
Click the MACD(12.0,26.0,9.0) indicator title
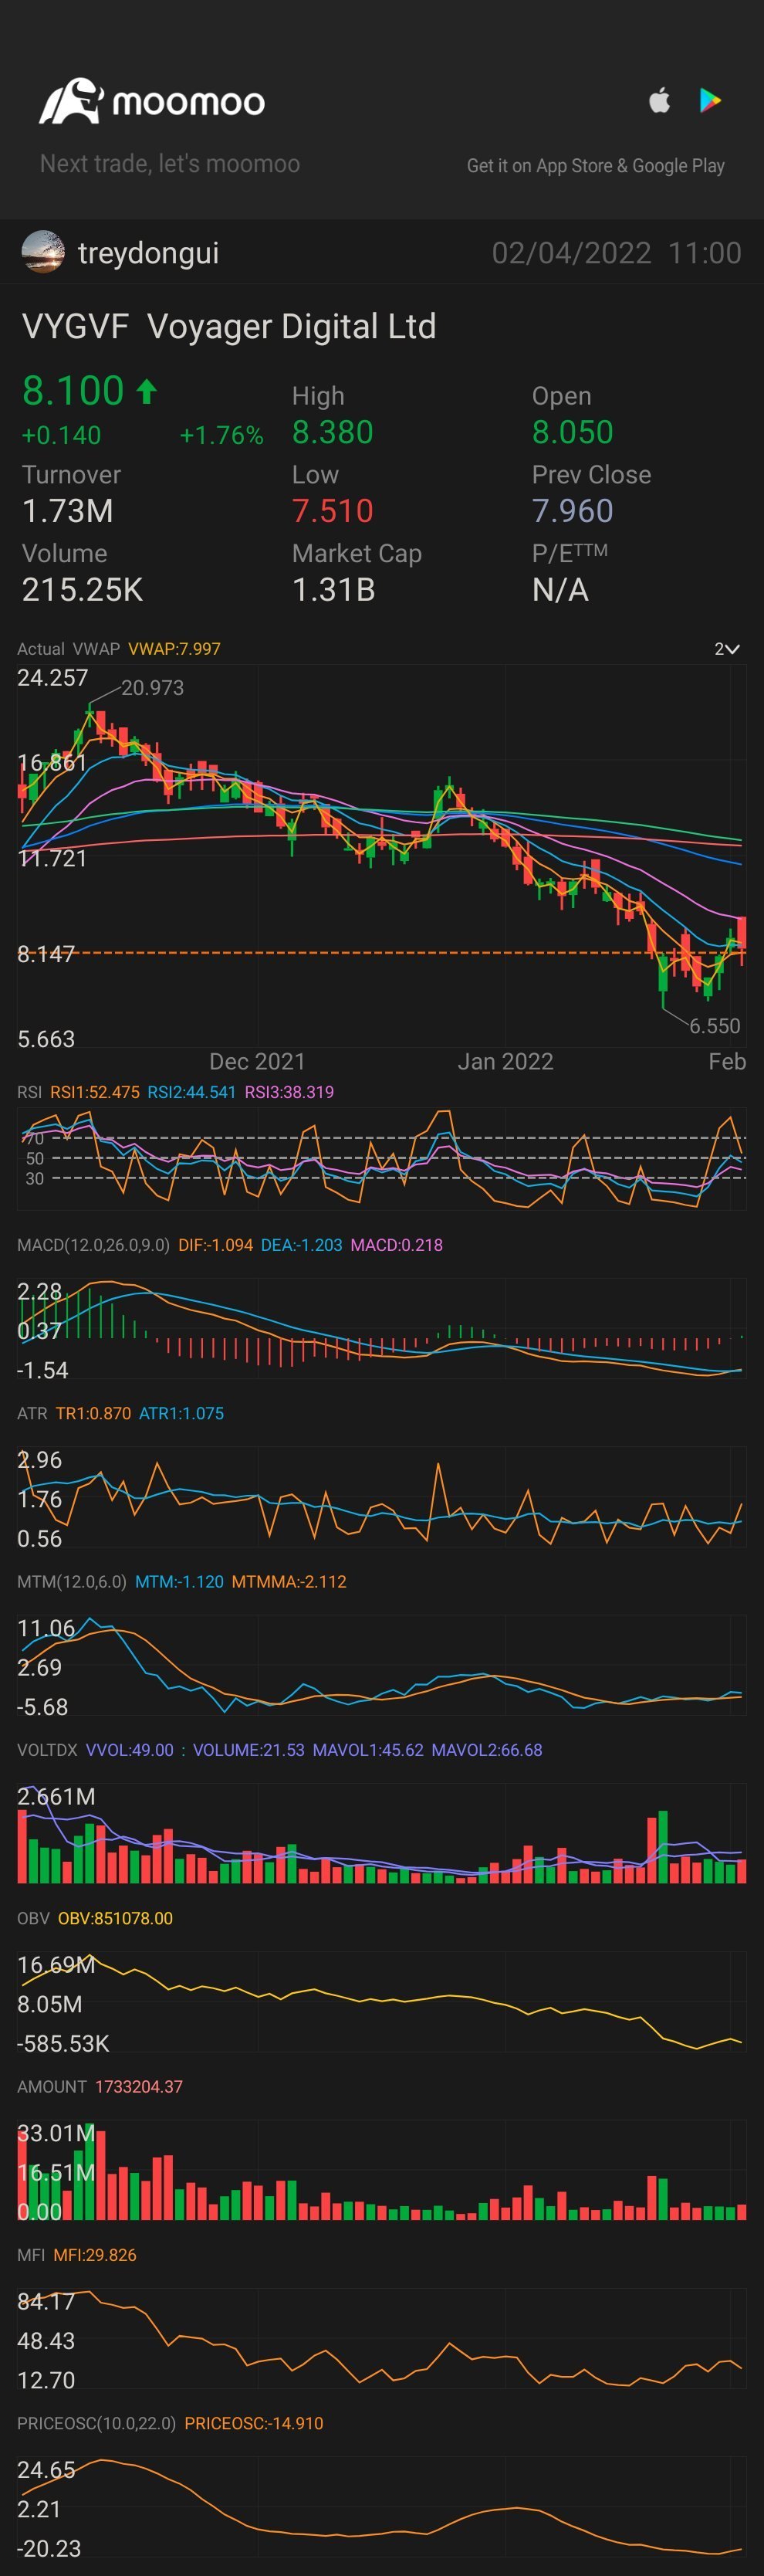(x=93, y=1245)
